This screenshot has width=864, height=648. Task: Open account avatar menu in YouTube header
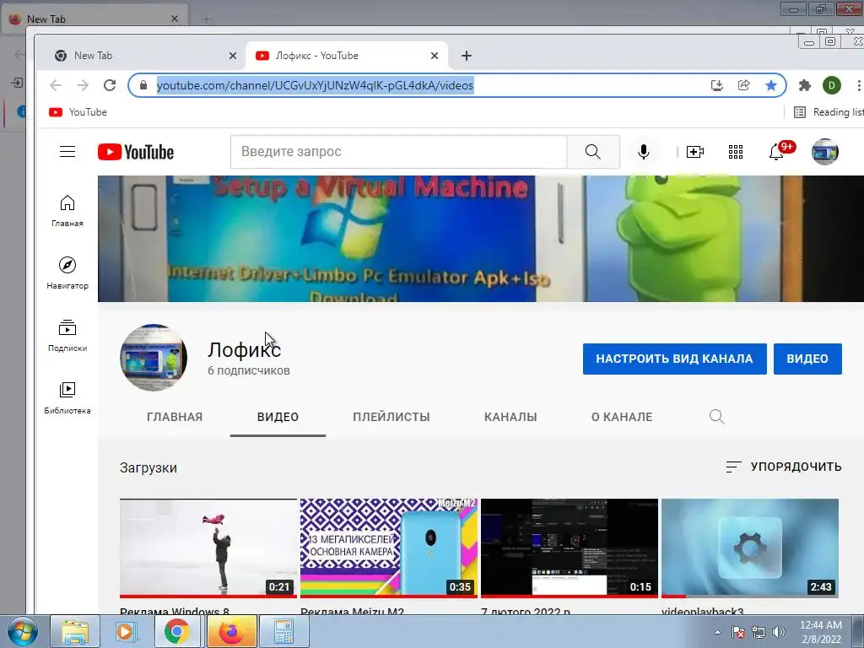pyautogui.click(x=825, y=152)
